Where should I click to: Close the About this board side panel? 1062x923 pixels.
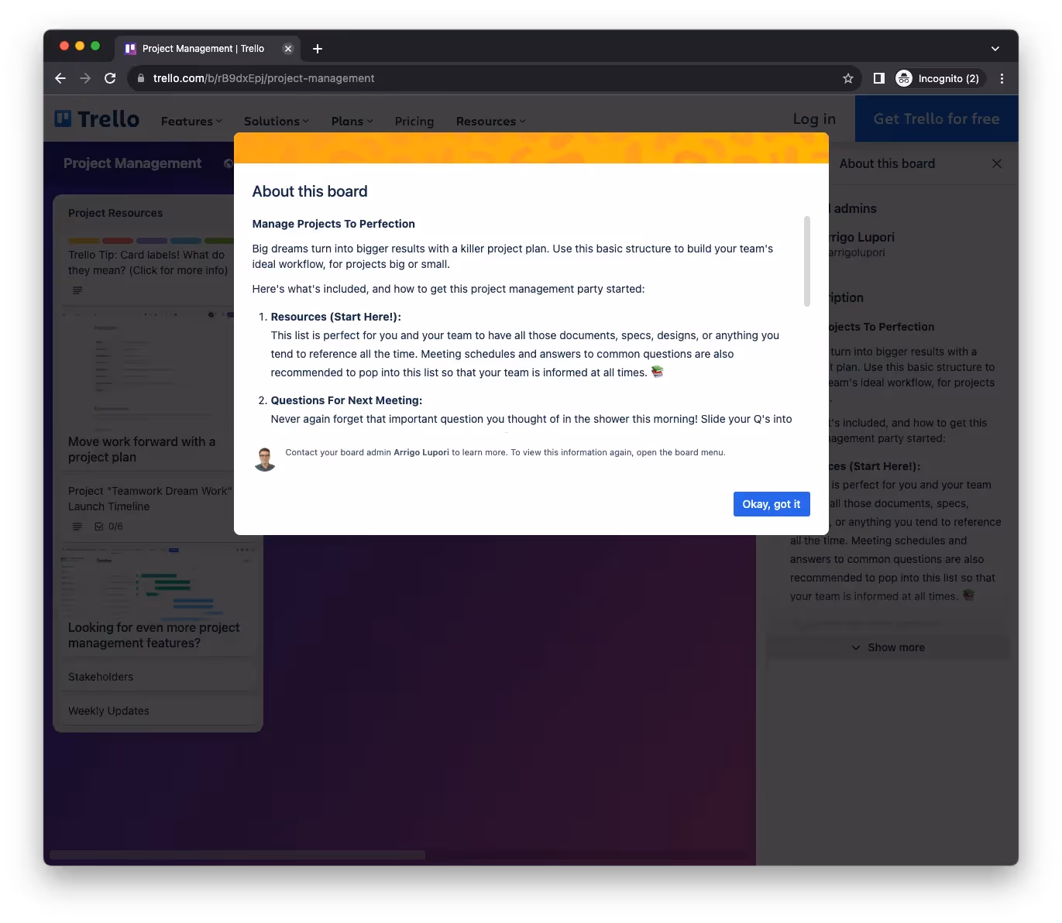point(997,163)
